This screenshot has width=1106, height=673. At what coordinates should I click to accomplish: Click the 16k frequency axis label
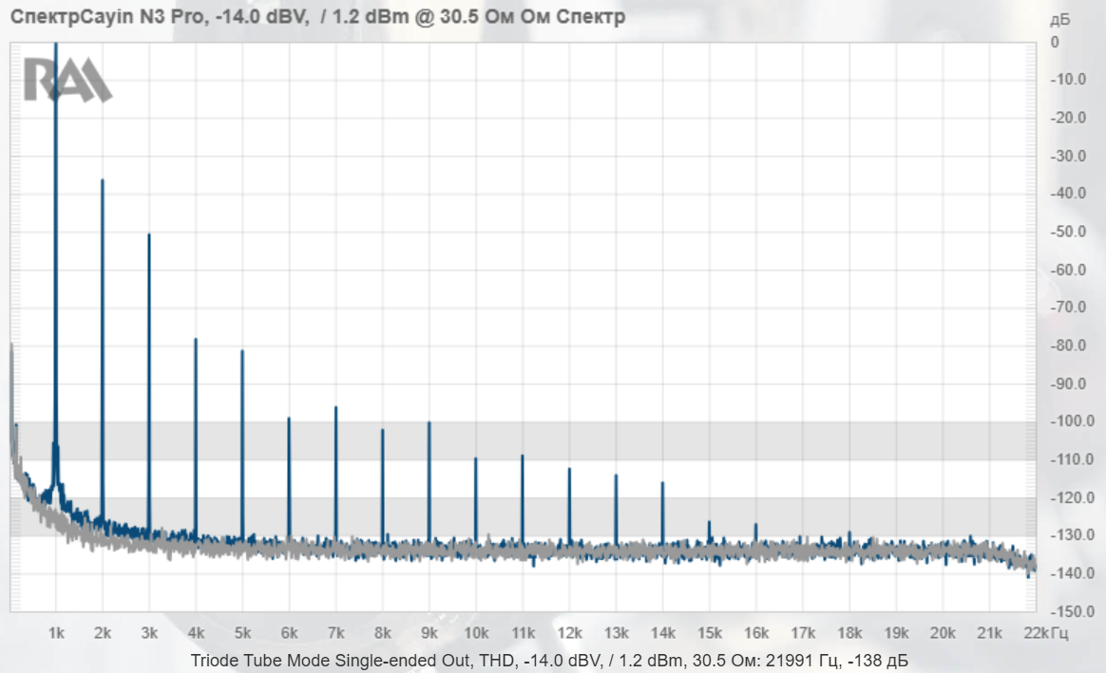tap(756, 633)
